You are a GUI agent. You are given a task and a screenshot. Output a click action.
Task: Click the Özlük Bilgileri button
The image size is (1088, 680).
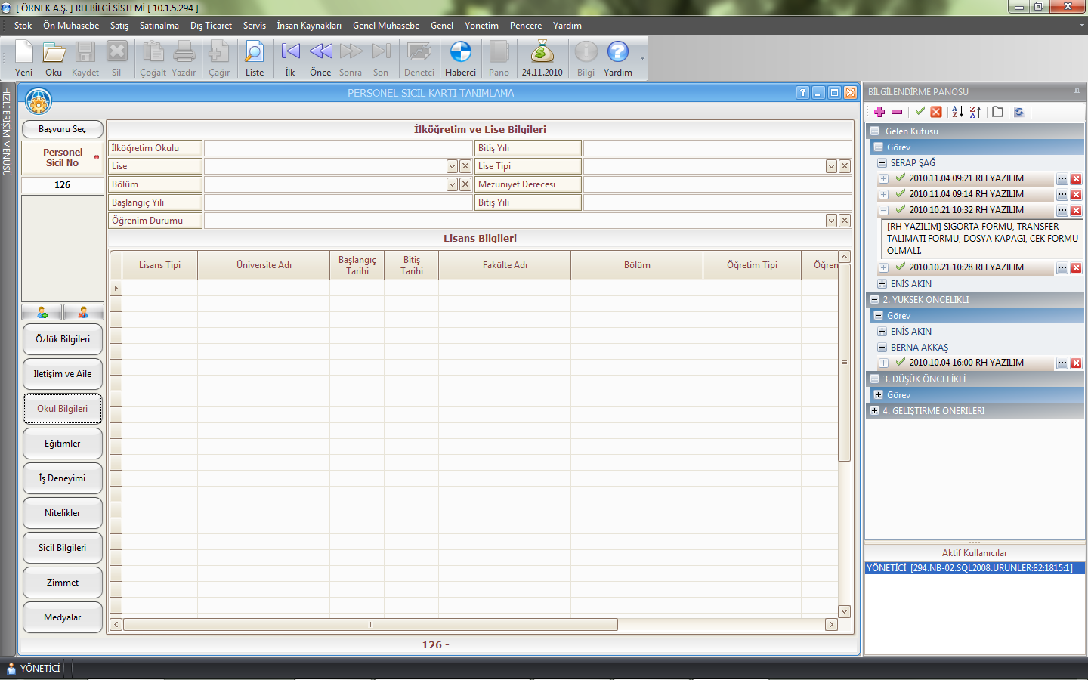point(63,339)
